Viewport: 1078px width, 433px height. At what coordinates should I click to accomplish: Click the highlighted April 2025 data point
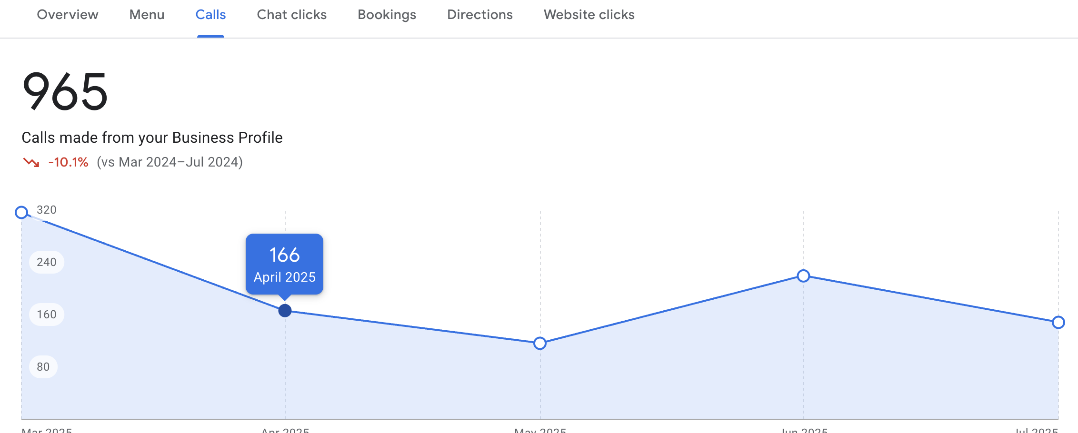[285, 311]
